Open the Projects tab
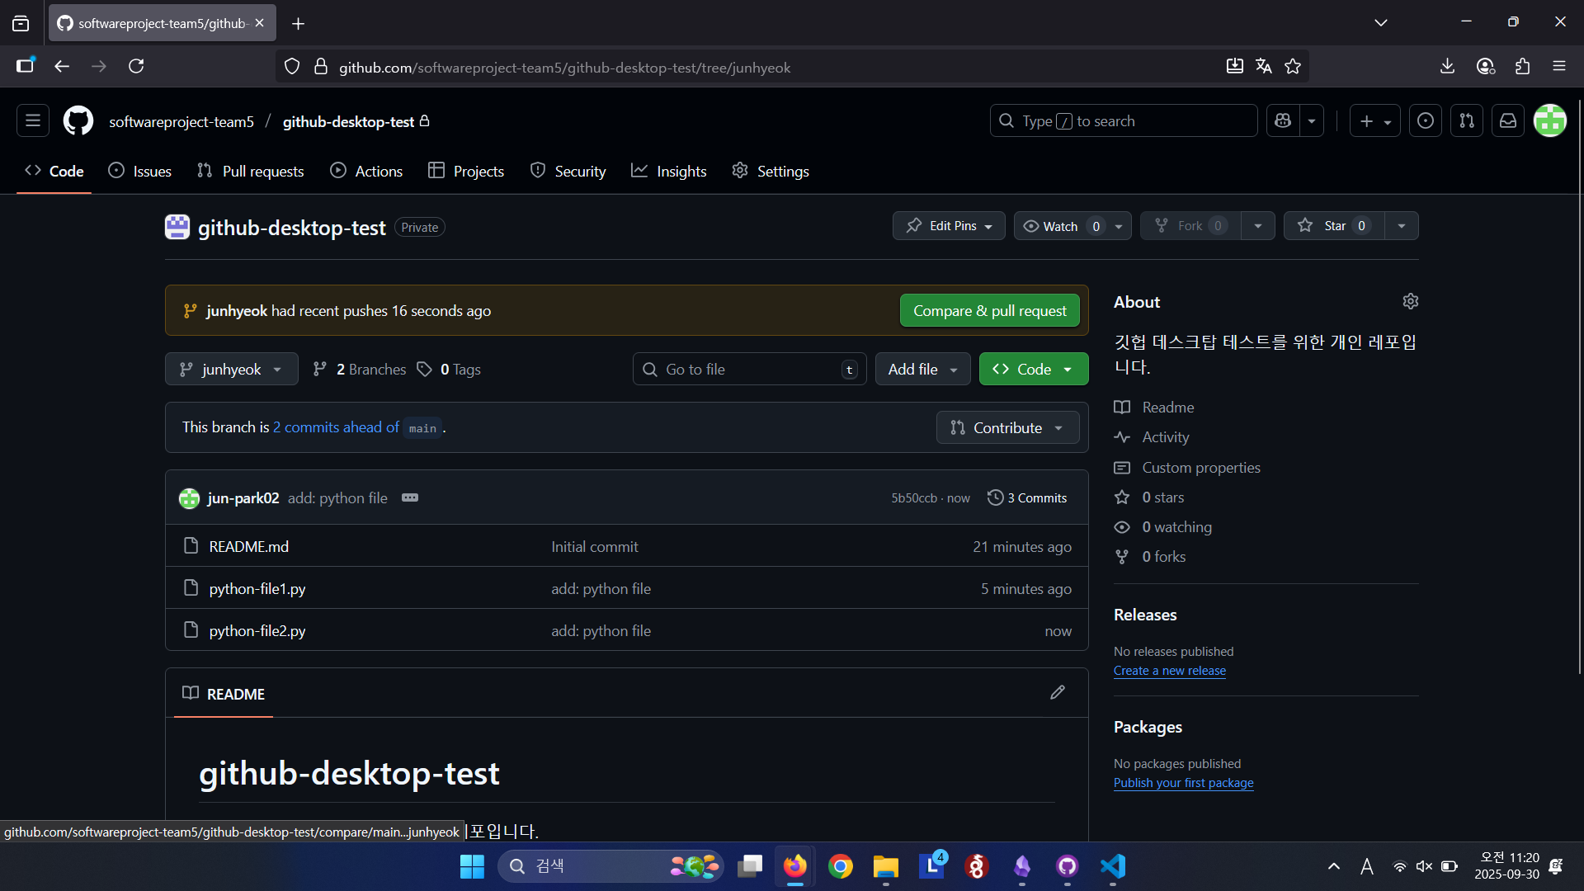This screenshot has width=1584, height=891. (x=466, y=172)
